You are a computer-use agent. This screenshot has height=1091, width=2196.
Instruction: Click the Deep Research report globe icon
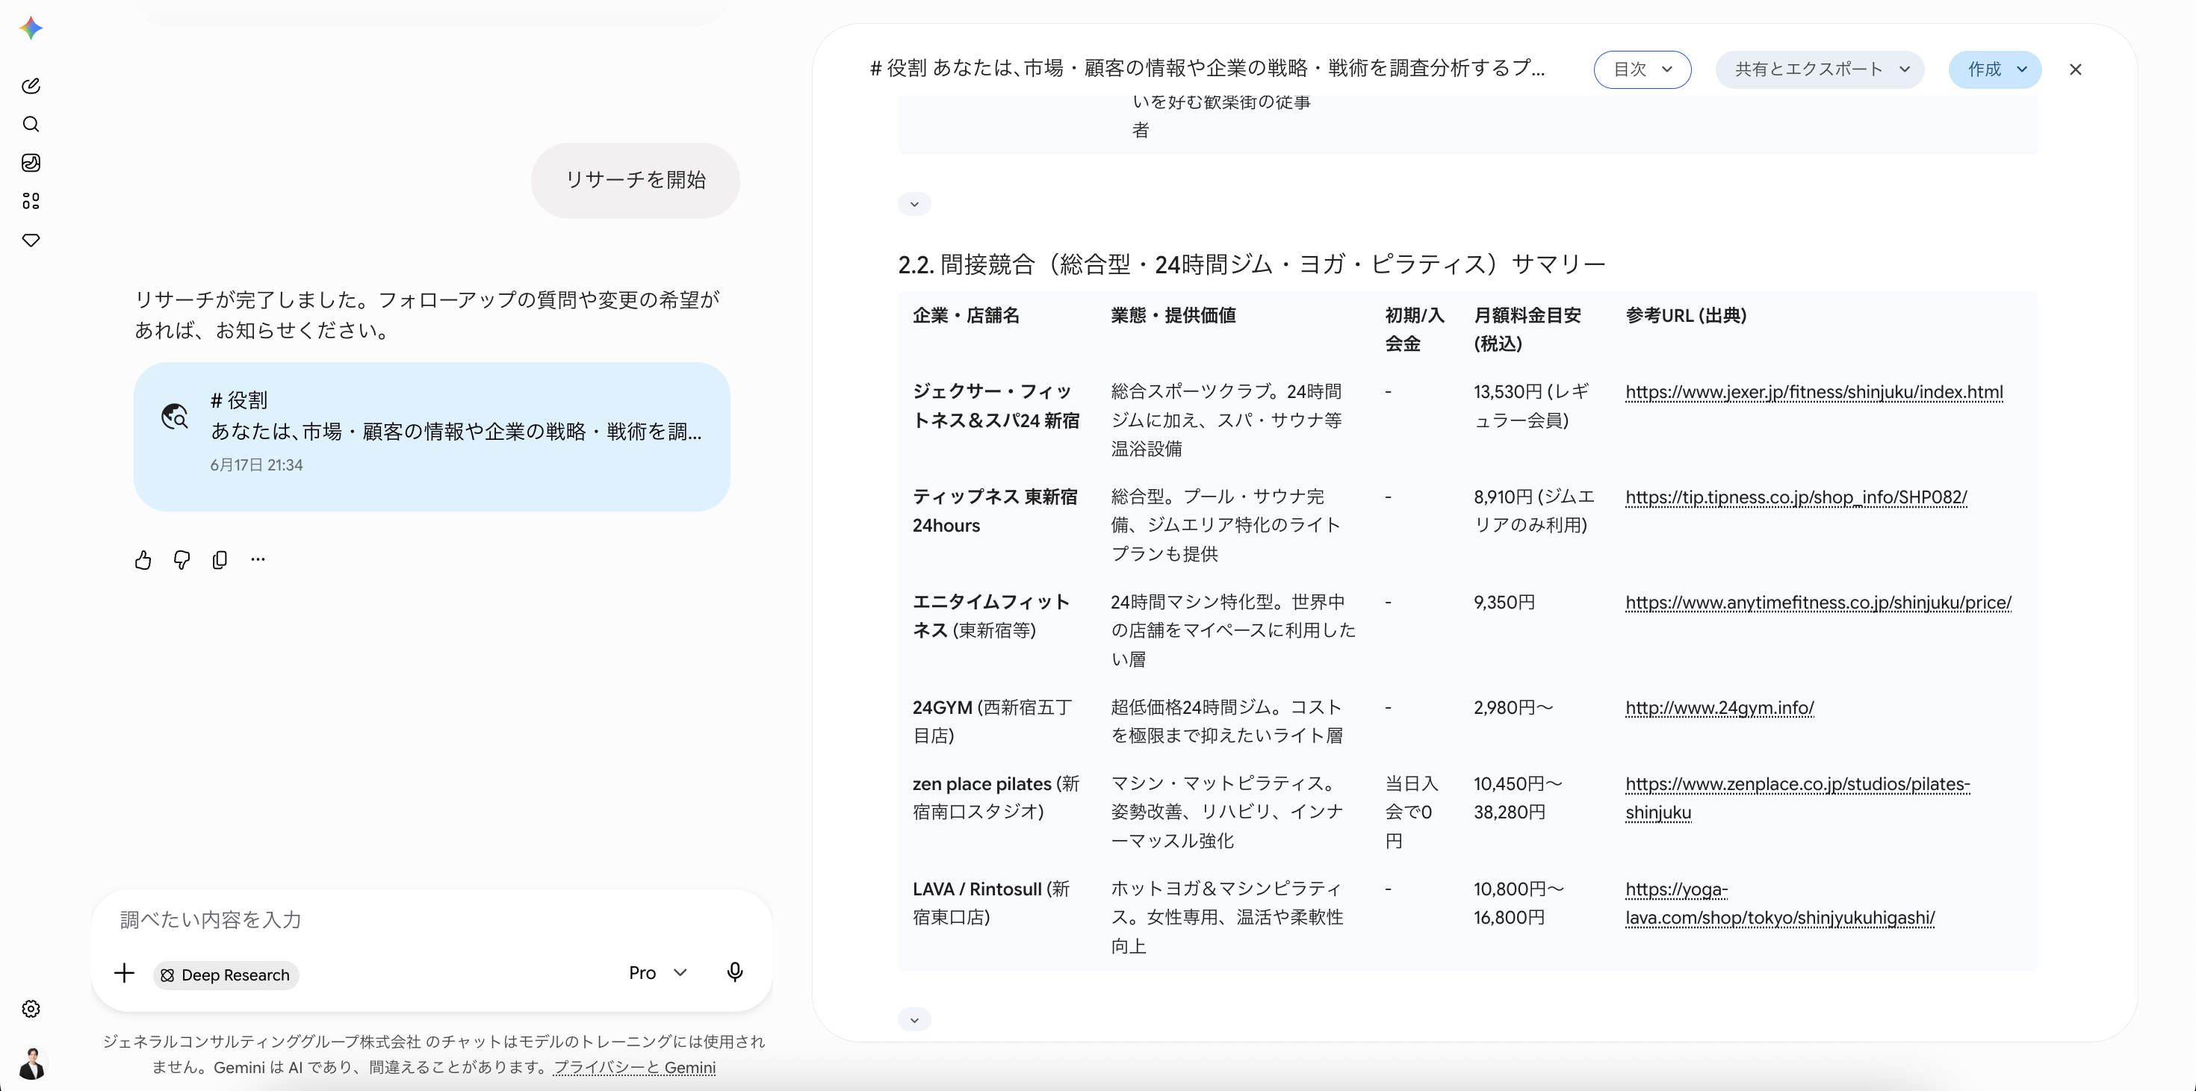[175, 417]
